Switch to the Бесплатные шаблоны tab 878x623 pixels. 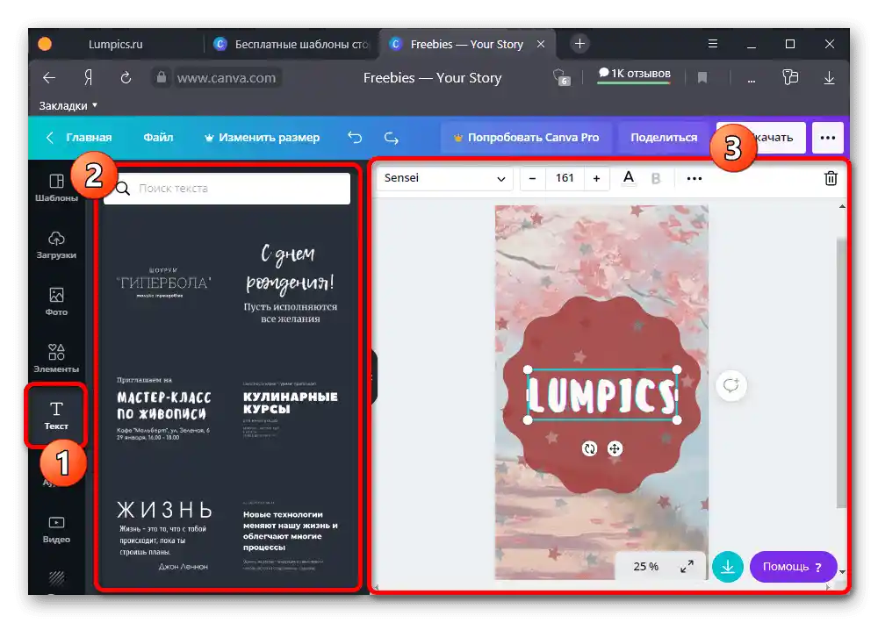[291, 44]
